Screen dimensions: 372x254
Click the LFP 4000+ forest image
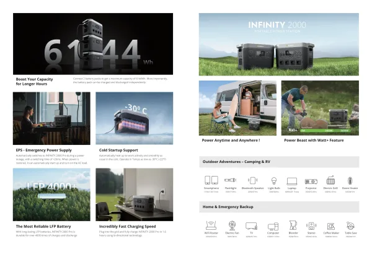pos(51,195)
